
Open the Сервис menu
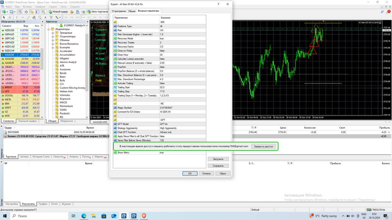click(53, 7)
